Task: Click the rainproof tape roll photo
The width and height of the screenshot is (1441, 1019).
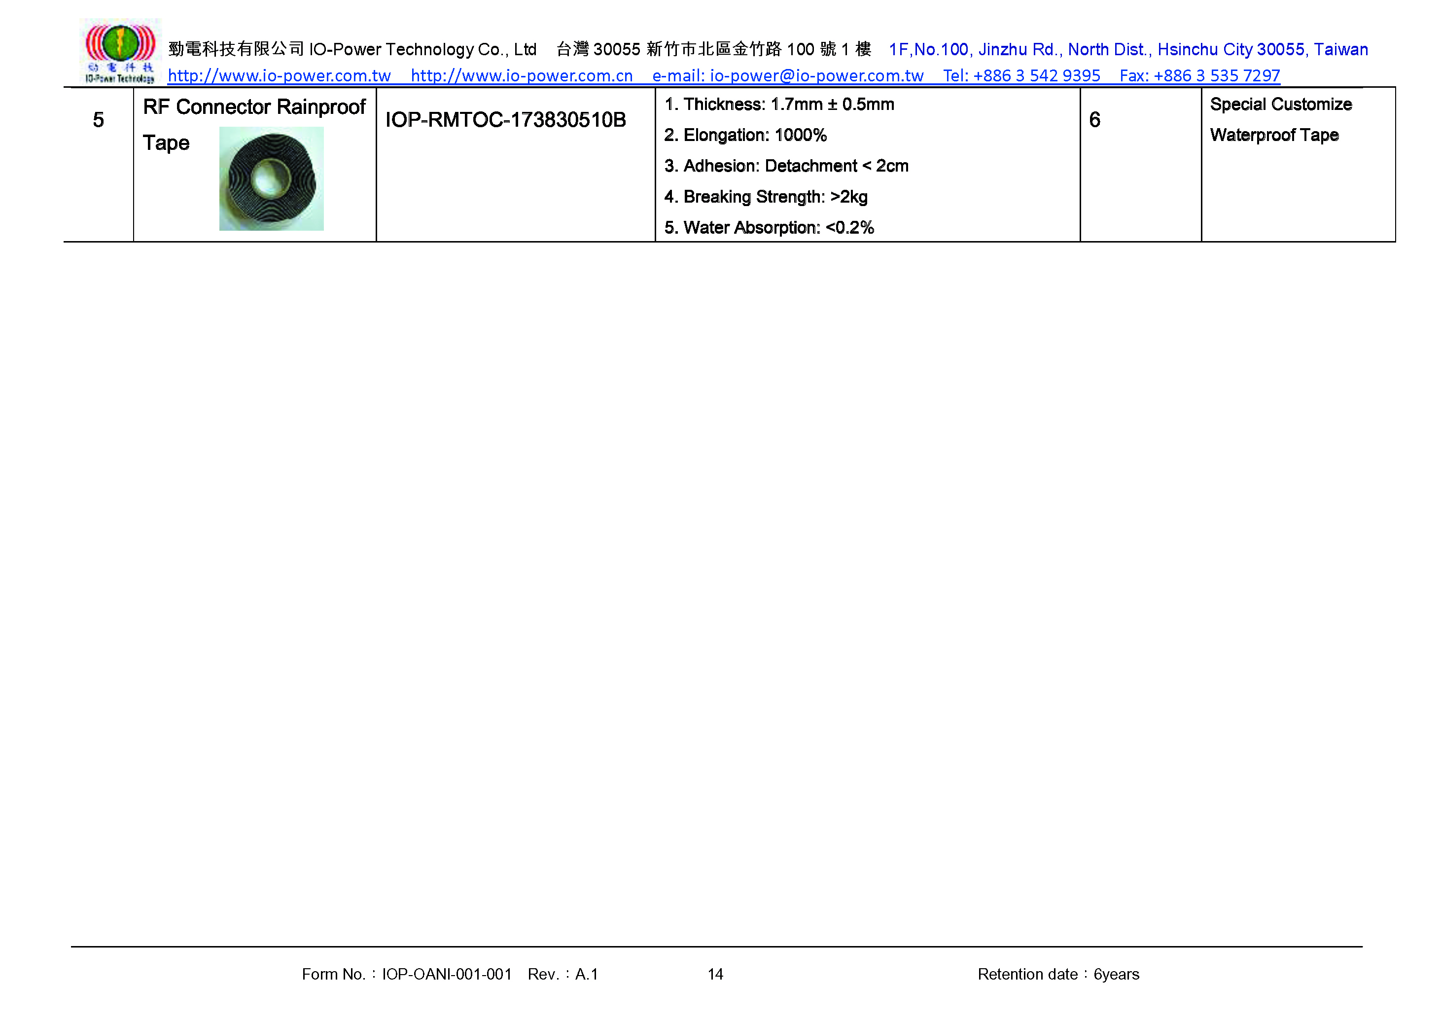Action: click(x=271, y=179)
